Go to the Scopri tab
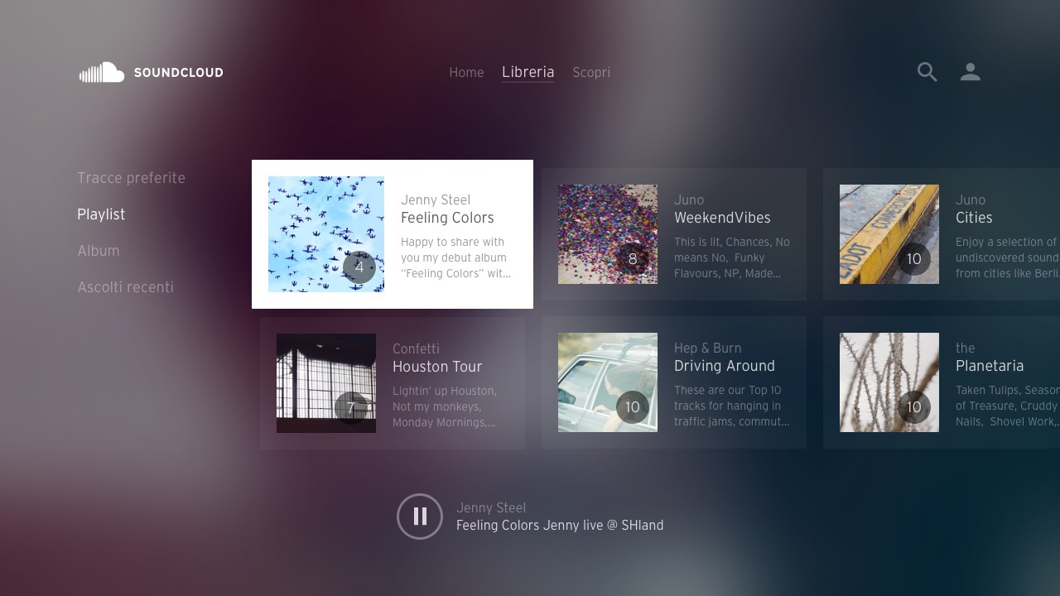 pyautogui.click(x=591, y=73)
